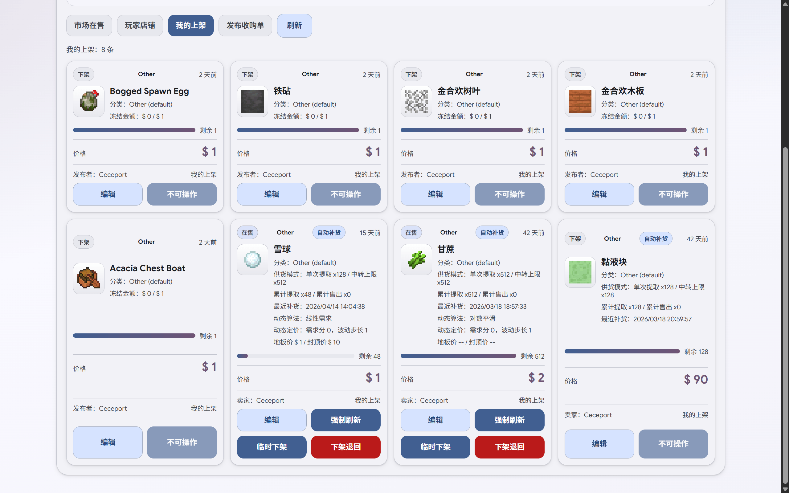Screen dimensions: 789x493
Task: Click the 15 天前 timestamp on 雪球
Action: pos(370,233)
